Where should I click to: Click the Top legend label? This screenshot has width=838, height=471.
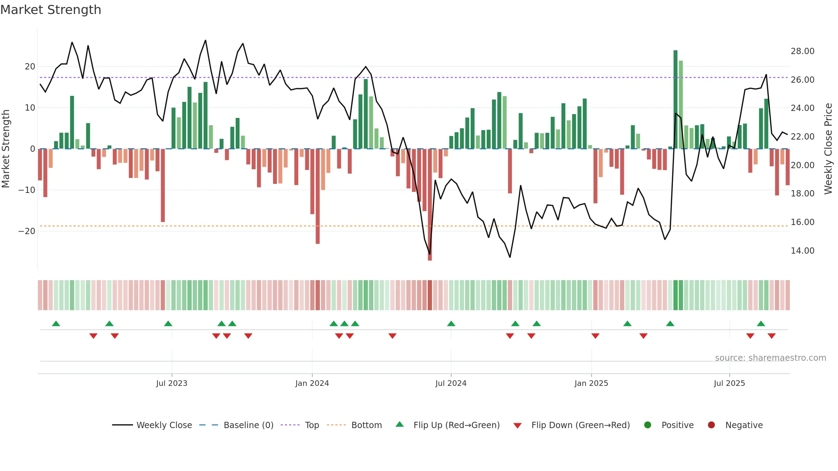click(312, 425)
